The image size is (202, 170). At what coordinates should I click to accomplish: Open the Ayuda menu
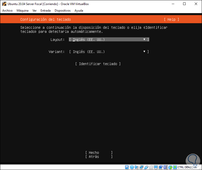tap(79, 11)
